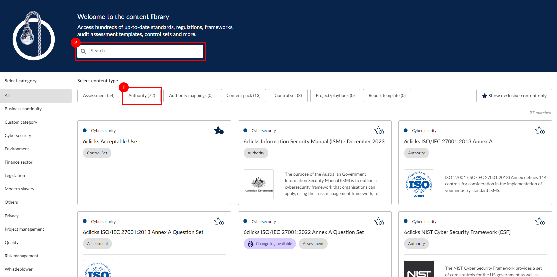Open 6clicks Information Security Manual (ISM) title
The width and height of the screenshot is (557, 277).
click(x=314, y=142)
